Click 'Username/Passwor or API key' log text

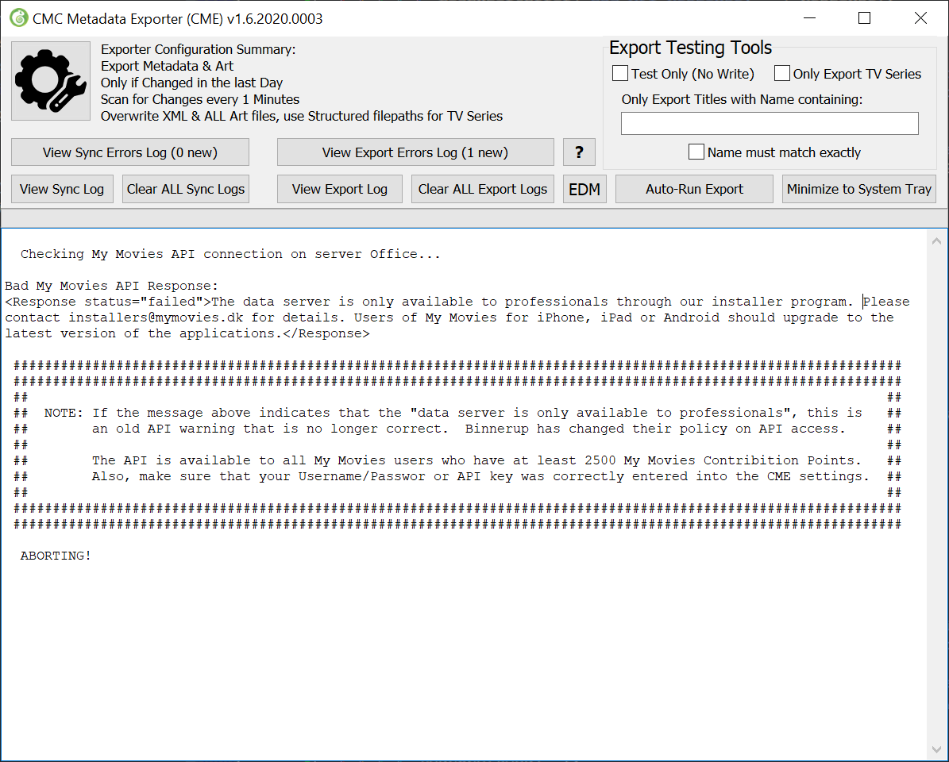point(406,476)
